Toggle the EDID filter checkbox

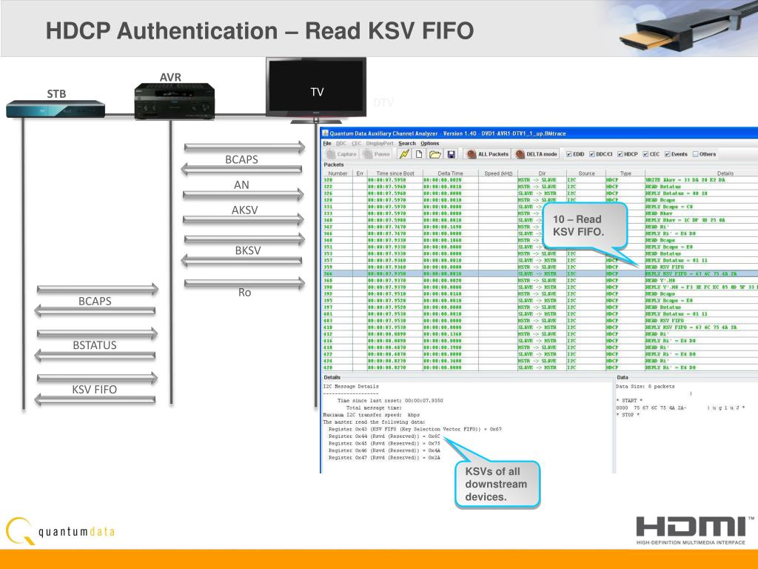click(x=569, y=154)
